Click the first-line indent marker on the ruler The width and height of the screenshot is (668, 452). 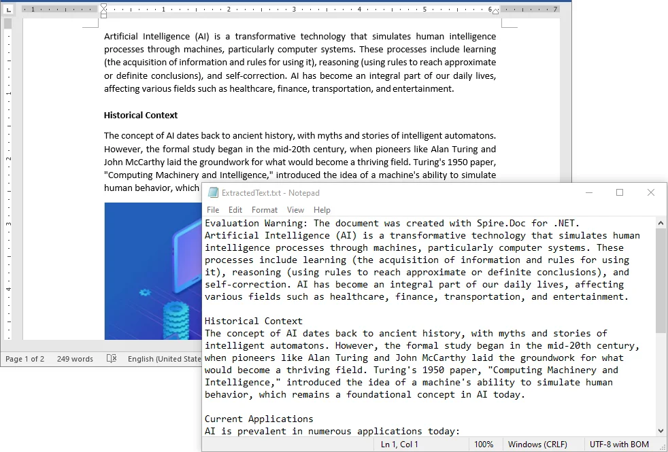coord(103,5)
